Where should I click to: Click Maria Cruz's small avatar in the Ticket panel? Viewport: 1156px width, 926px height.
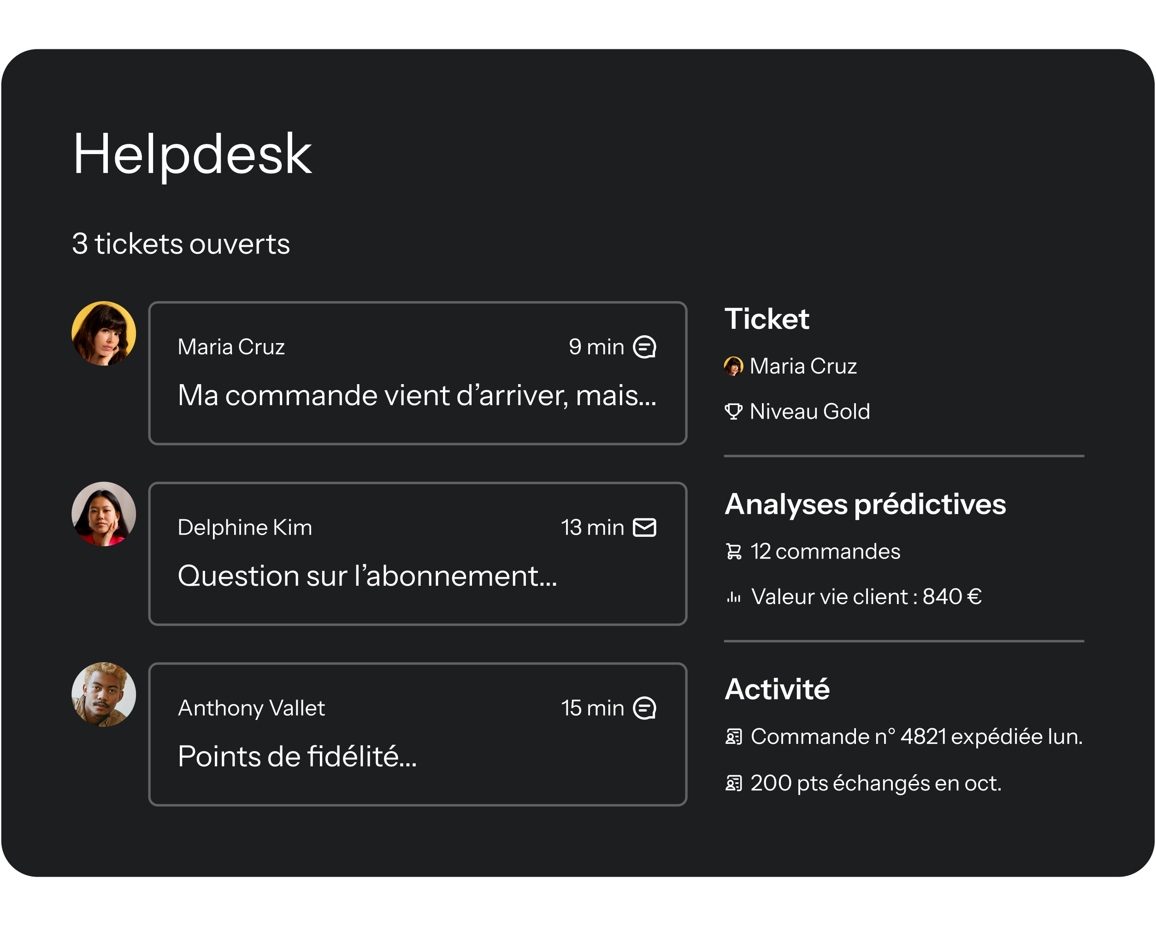(x=734, y=367)
